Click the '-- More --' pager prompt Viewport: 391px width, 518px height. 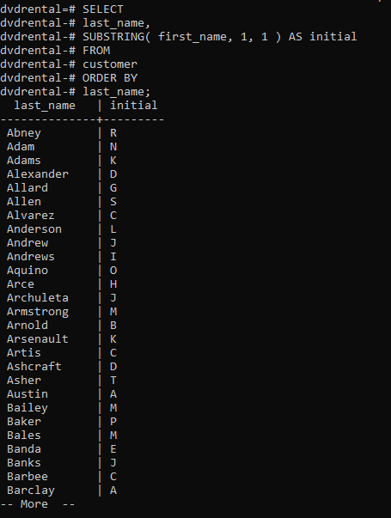(x=38, y=504)
